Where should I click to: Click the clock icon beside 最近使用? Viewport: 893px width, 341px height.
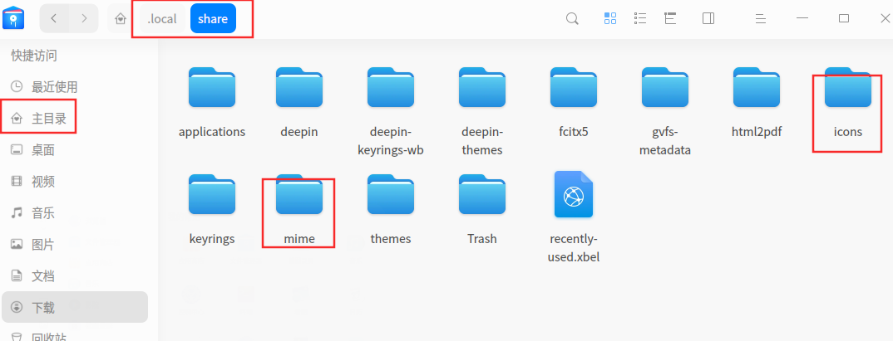pyautogui.click(x=17, y=86)
